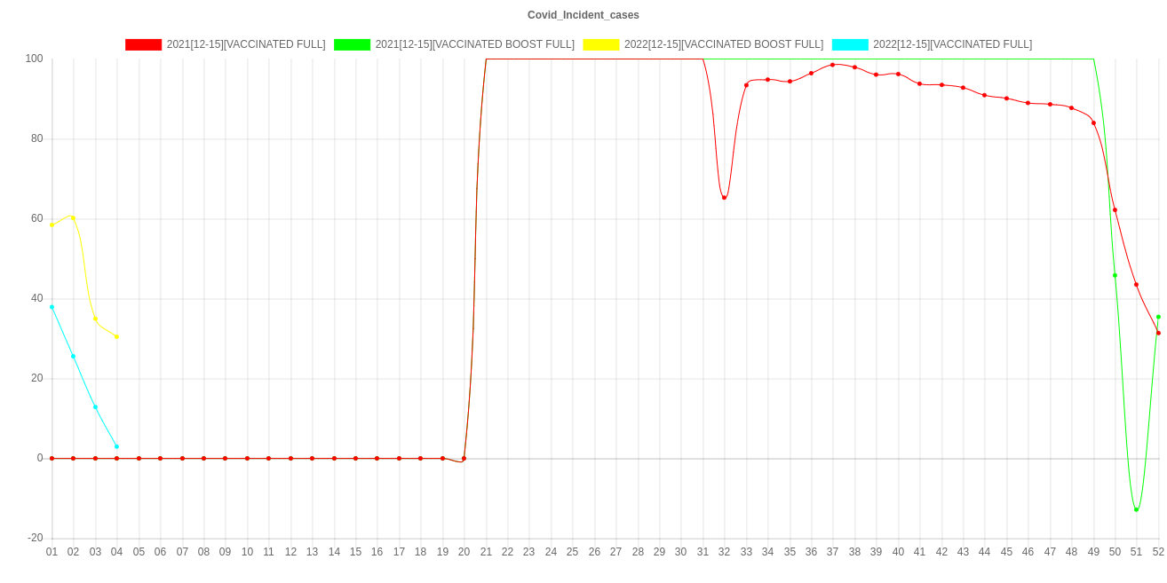
Task: Select the red data point at week 44
Action: [984, 95]
